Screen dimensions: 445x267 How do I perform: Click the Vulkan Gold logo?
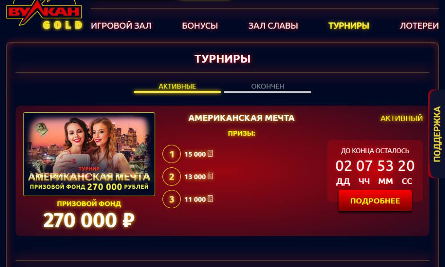[44, 15]
